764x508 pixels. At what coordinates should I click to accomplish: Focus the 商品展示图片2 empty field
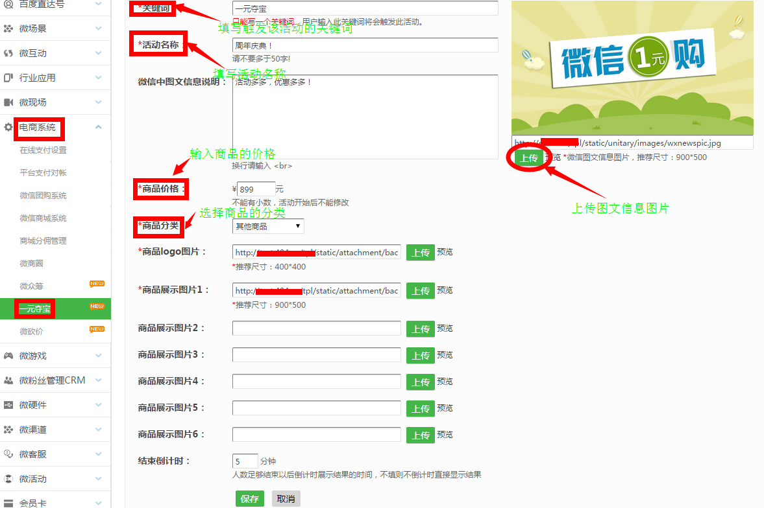pyautogui.click(x=317, y=329)
